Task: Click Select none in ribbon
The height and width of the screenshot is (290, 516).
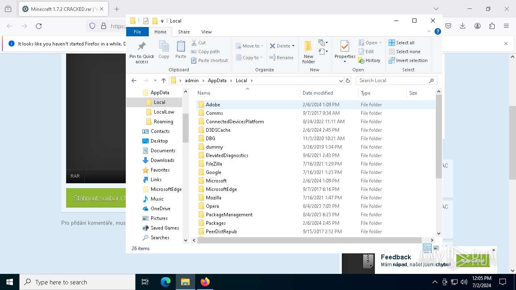Action: (404, 52)
